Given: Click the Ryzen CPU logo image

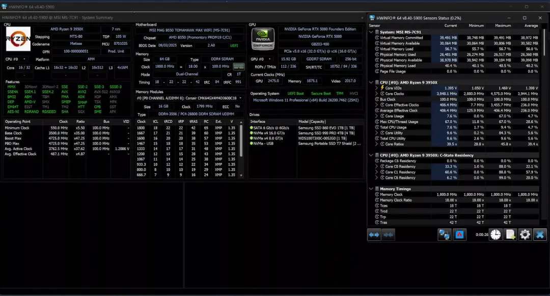Looking at the screenshot, I should pos(18,39).
